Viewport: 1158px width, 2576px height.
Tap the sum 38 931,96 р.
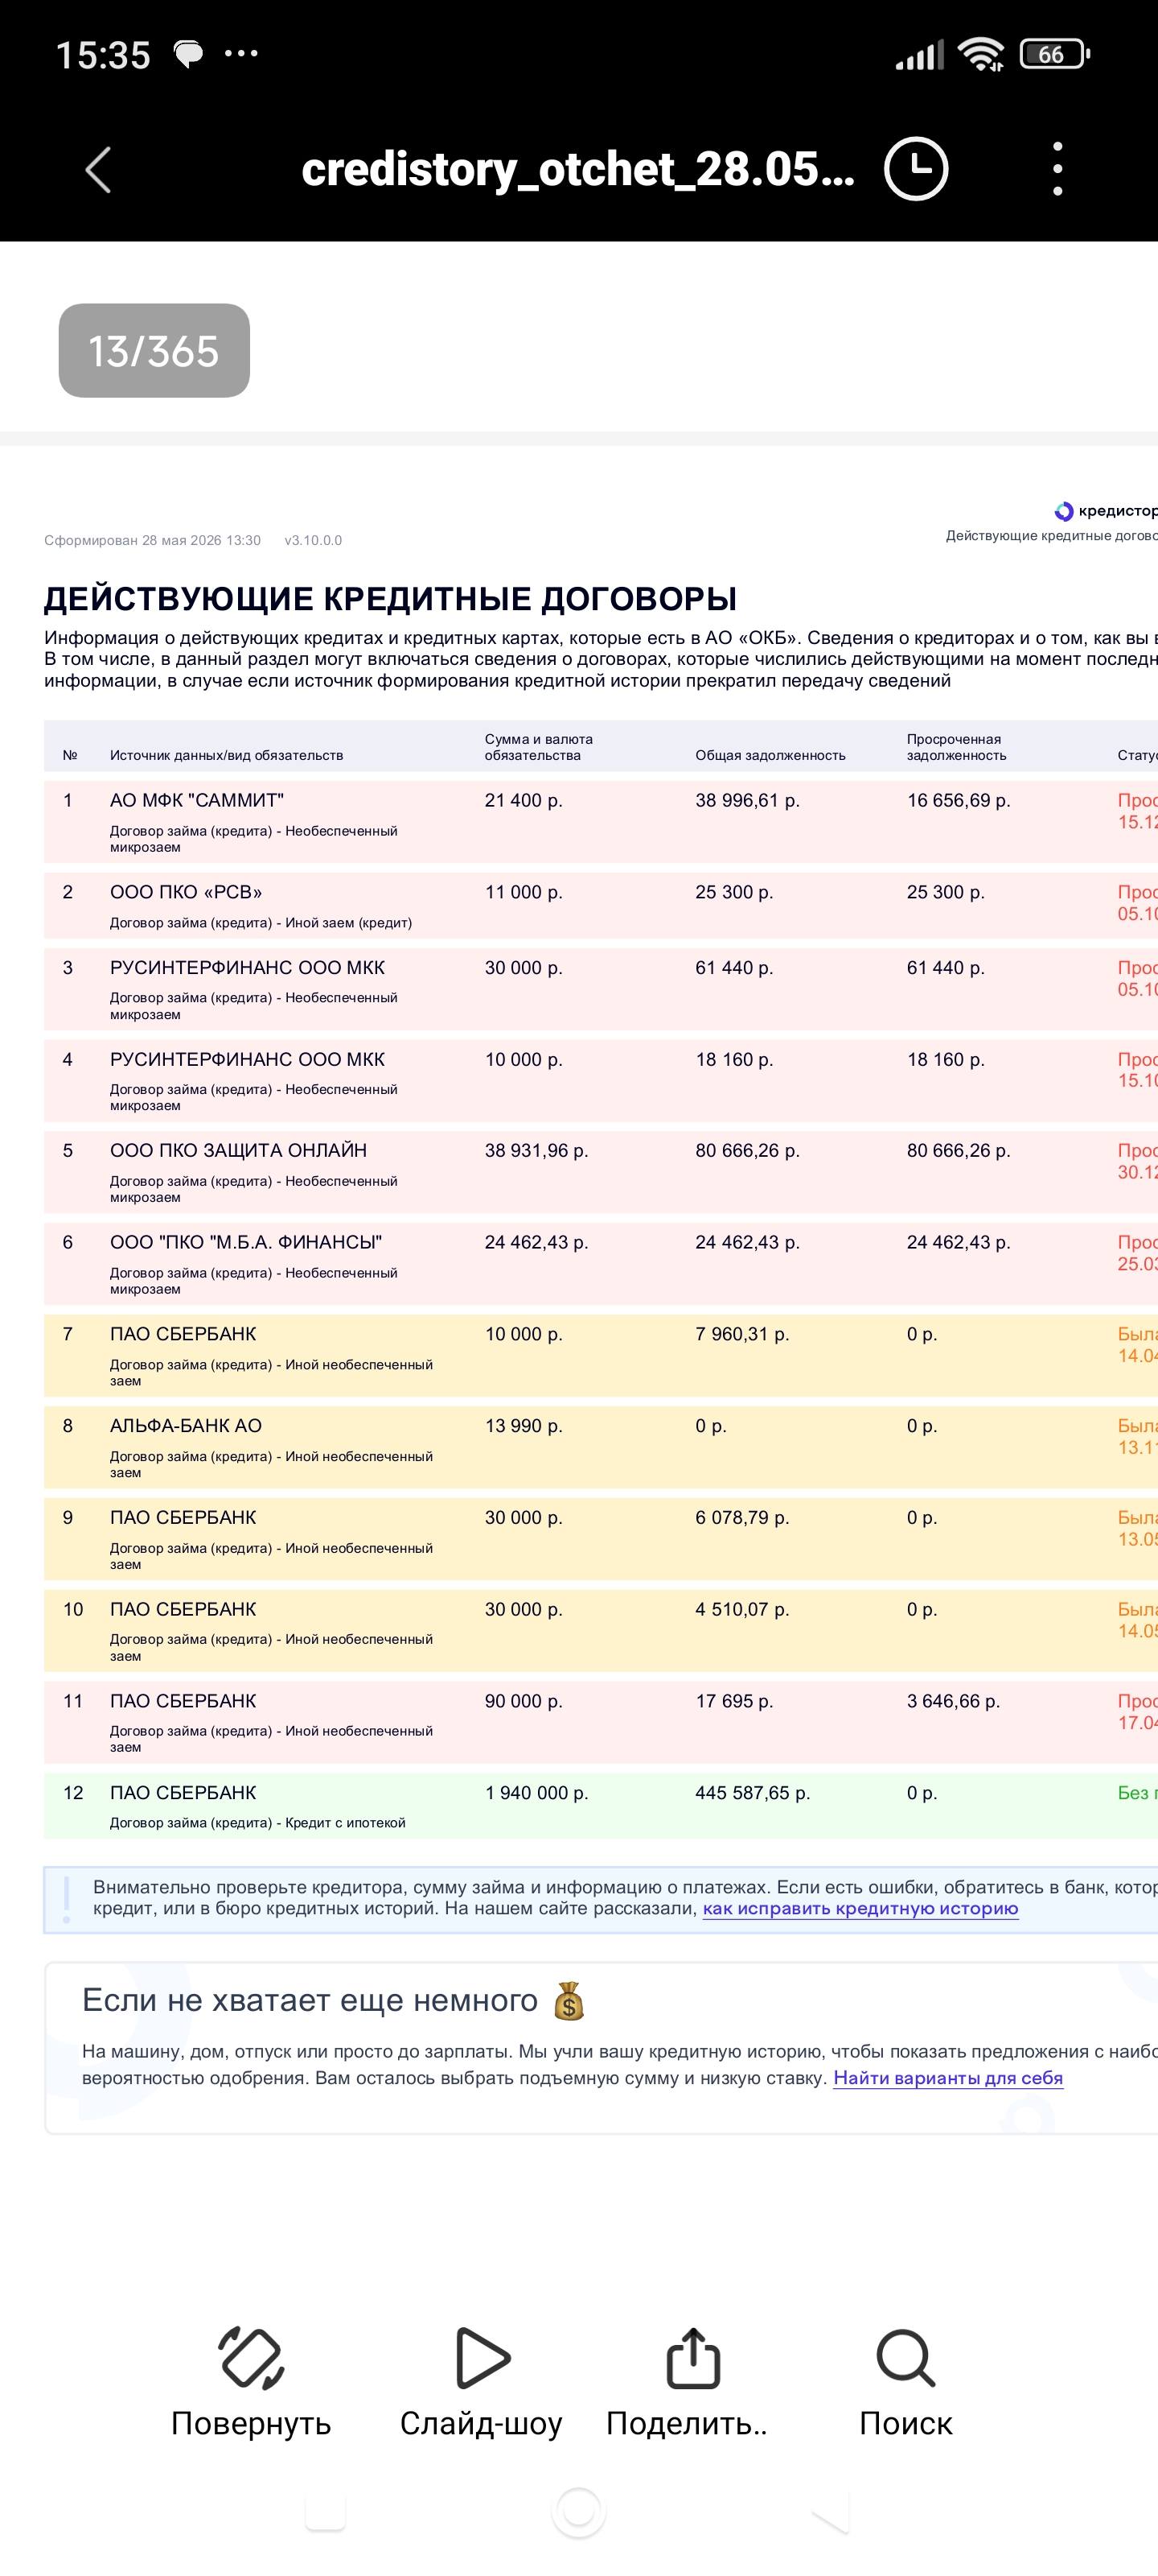pyautogui.click(x=536, y=1150)
